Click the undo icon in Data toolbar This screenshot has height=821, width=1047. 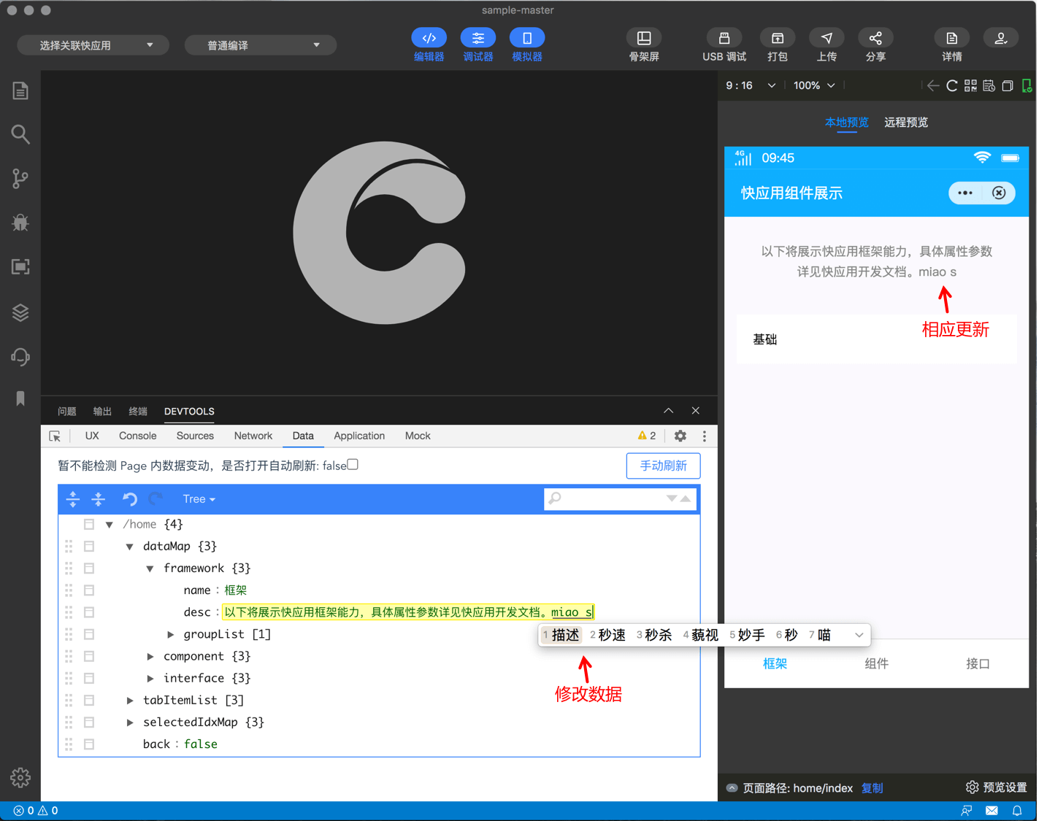point(129,499)
